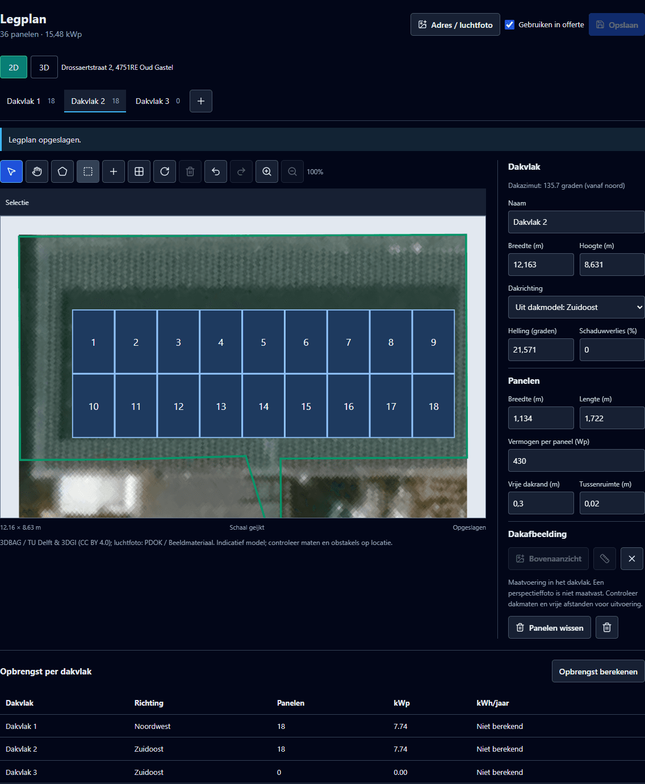Zoom in on the roof canvas
645x784 pixels.
[267, 171]
